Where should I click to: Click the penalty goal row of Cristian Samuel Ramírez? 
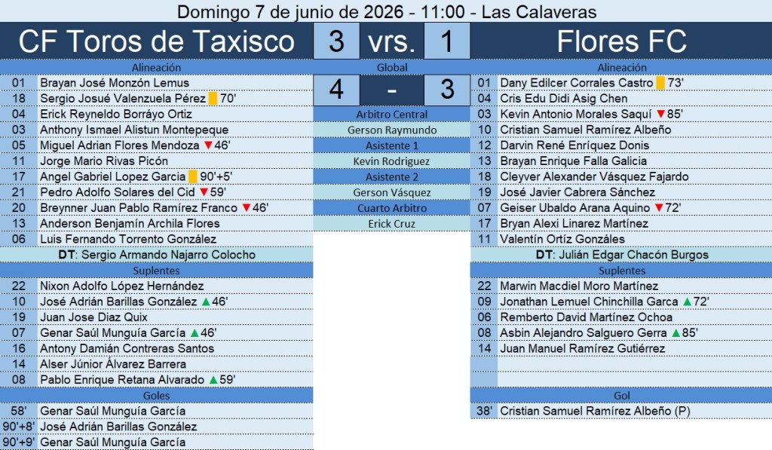(621, 411)
